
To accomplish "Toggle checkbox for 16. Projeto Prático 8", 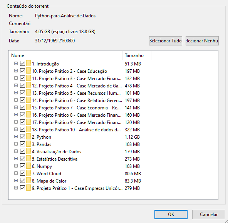I will pyautogui.click(x=23, y=114).
